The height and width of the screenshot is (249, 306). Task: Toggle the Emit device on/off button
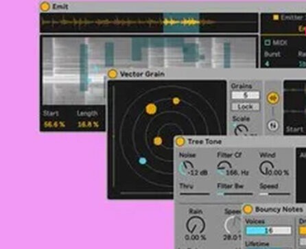(x=45, y=7)
